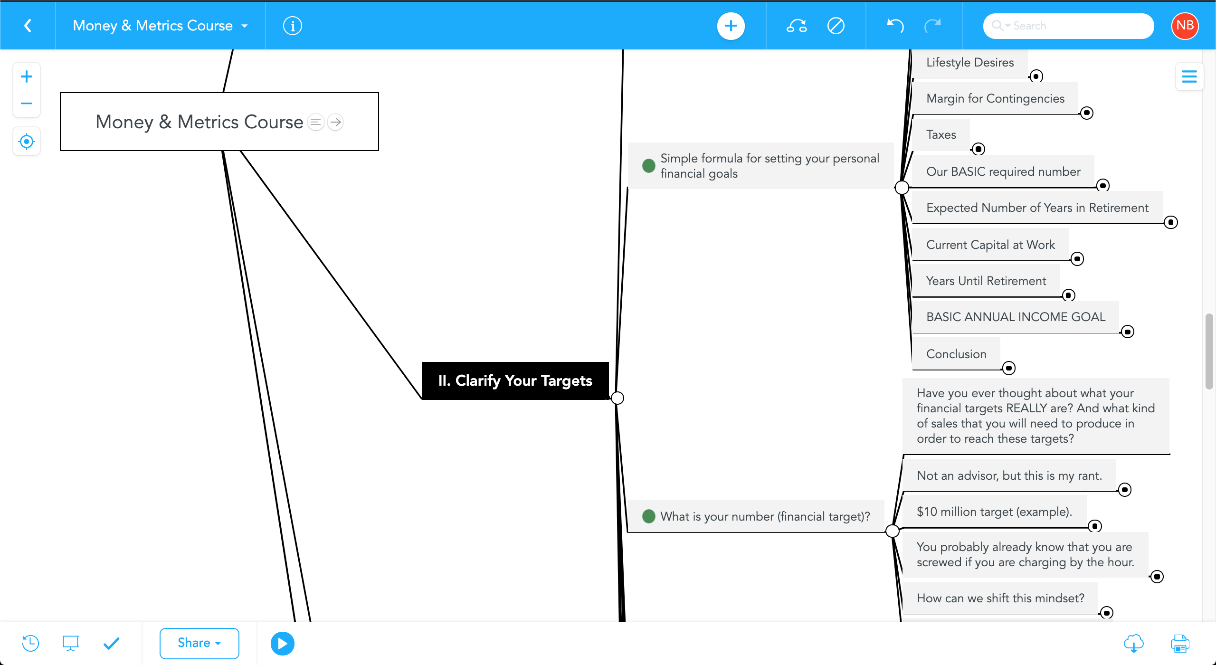Click the NB user avatar
The image size is (1216, 665).
[1185, 26]
